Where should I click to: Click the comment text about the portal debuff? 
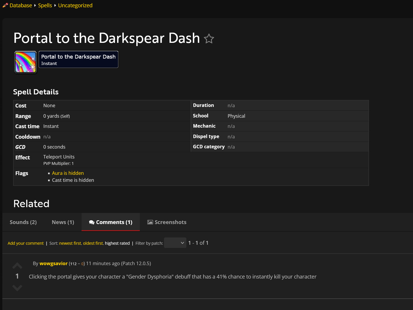click(173, 276)
